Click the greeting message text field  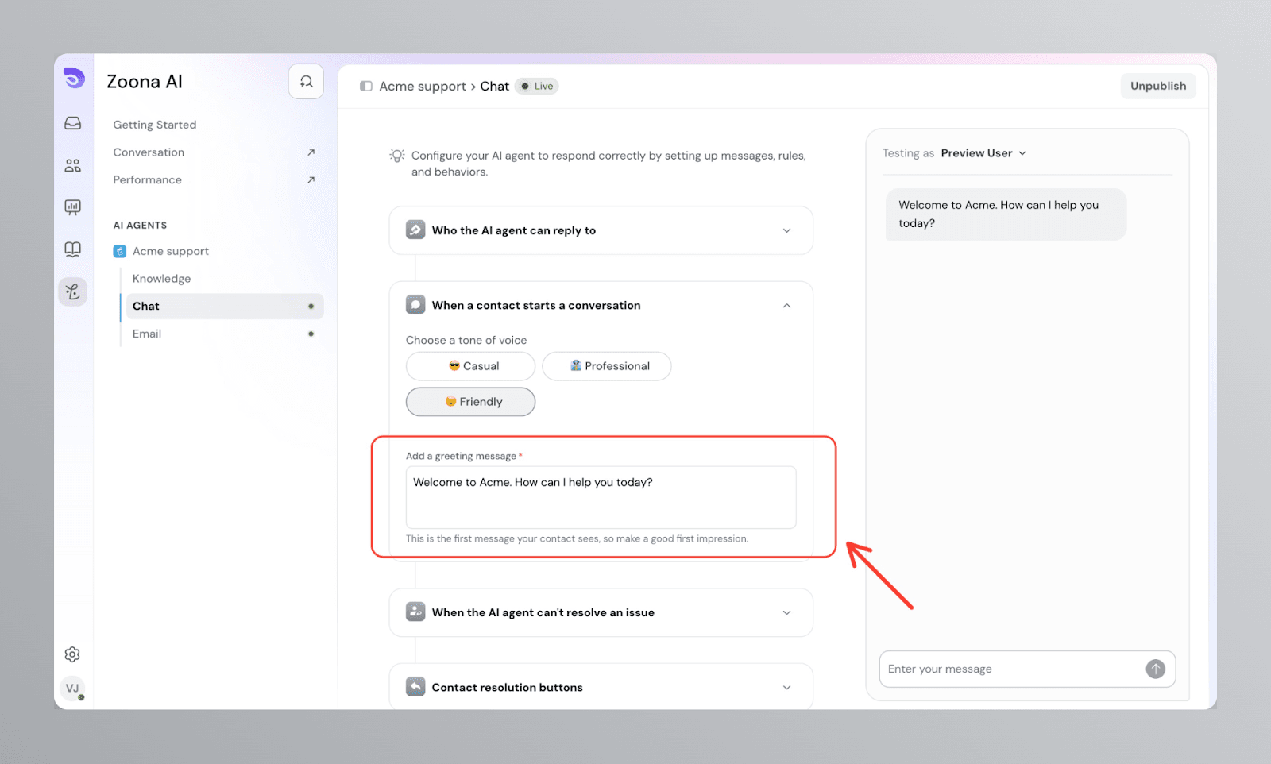coord(601,497)
